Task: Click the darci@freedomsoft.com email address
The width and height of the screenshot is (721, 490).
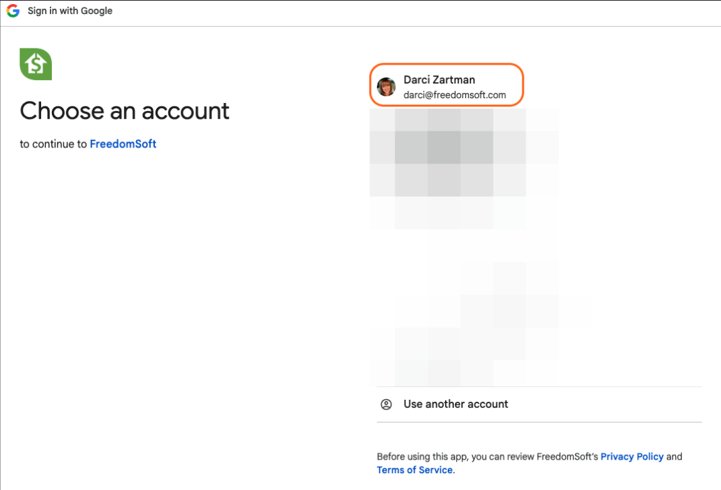Action: click(x=454, y=95)
